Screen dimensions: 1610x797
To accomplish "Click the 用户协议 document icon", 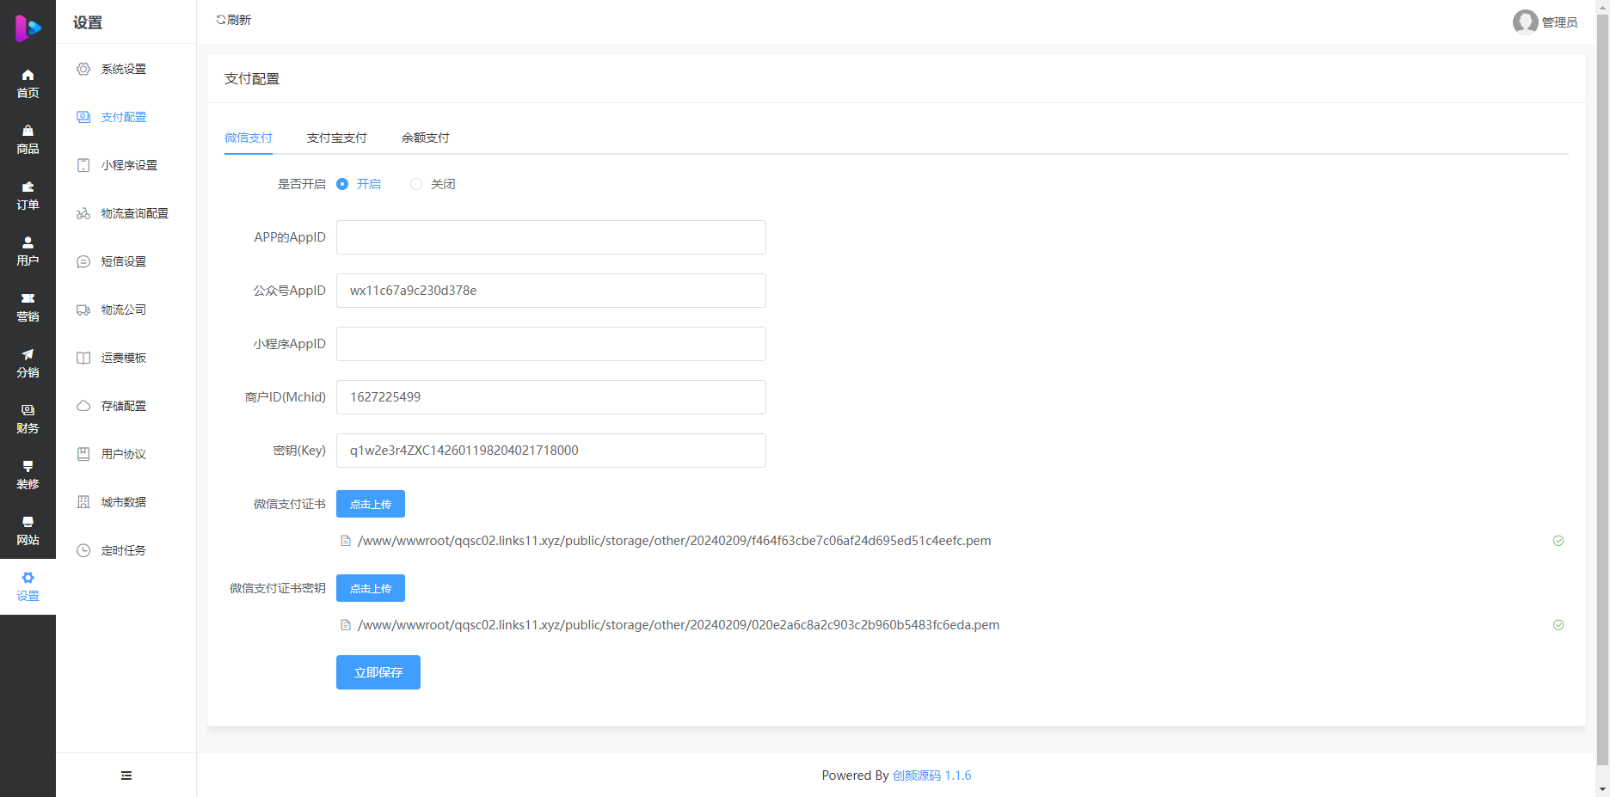I will (x=83, y=454).
